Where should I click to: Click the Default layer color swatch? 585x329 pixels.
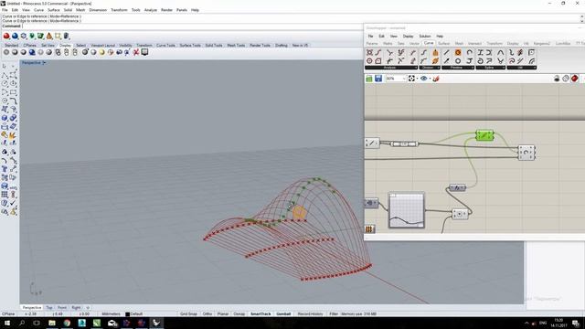click(128, 314)
